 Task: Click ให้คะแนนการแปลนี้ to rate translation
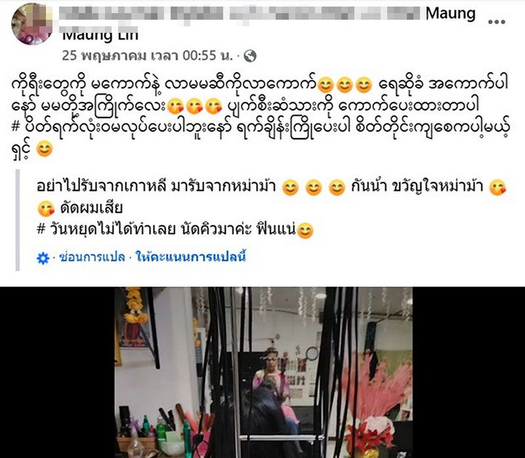pyautogui.click(x=190, y=257)
